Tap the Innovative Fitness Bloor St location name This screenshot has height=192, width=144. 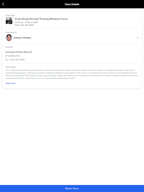pyautogui.click(x=19, y=52)
